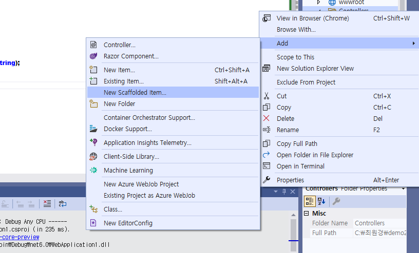This screenshot has width=419, height=253.
Task: Click the Properties wrench icon in menu
Action: click(266, 180)
